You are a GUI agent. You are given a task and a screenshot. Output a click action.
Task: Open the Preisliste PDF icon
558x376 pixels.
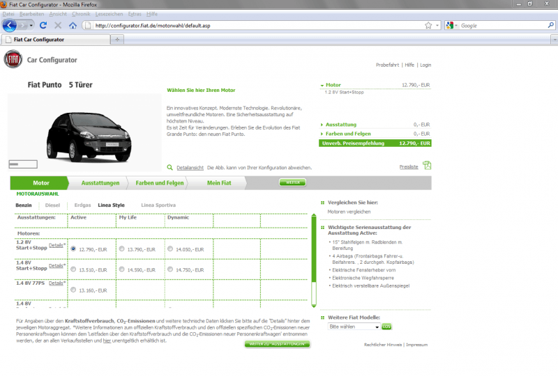427,165
